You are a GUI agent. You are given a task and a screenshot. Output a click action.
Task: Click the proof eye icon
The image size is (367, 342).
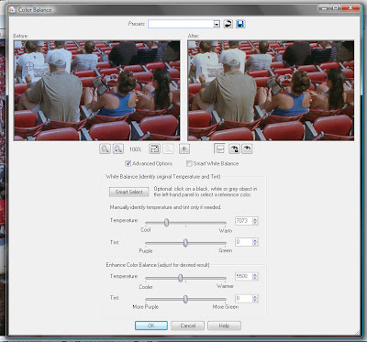click(247, 149)
